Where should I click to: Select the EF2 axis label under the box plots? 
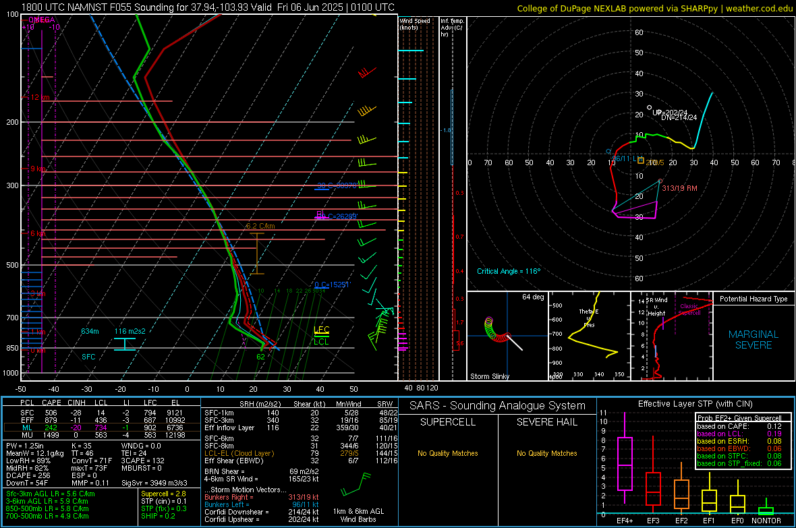tap(681, 521)
